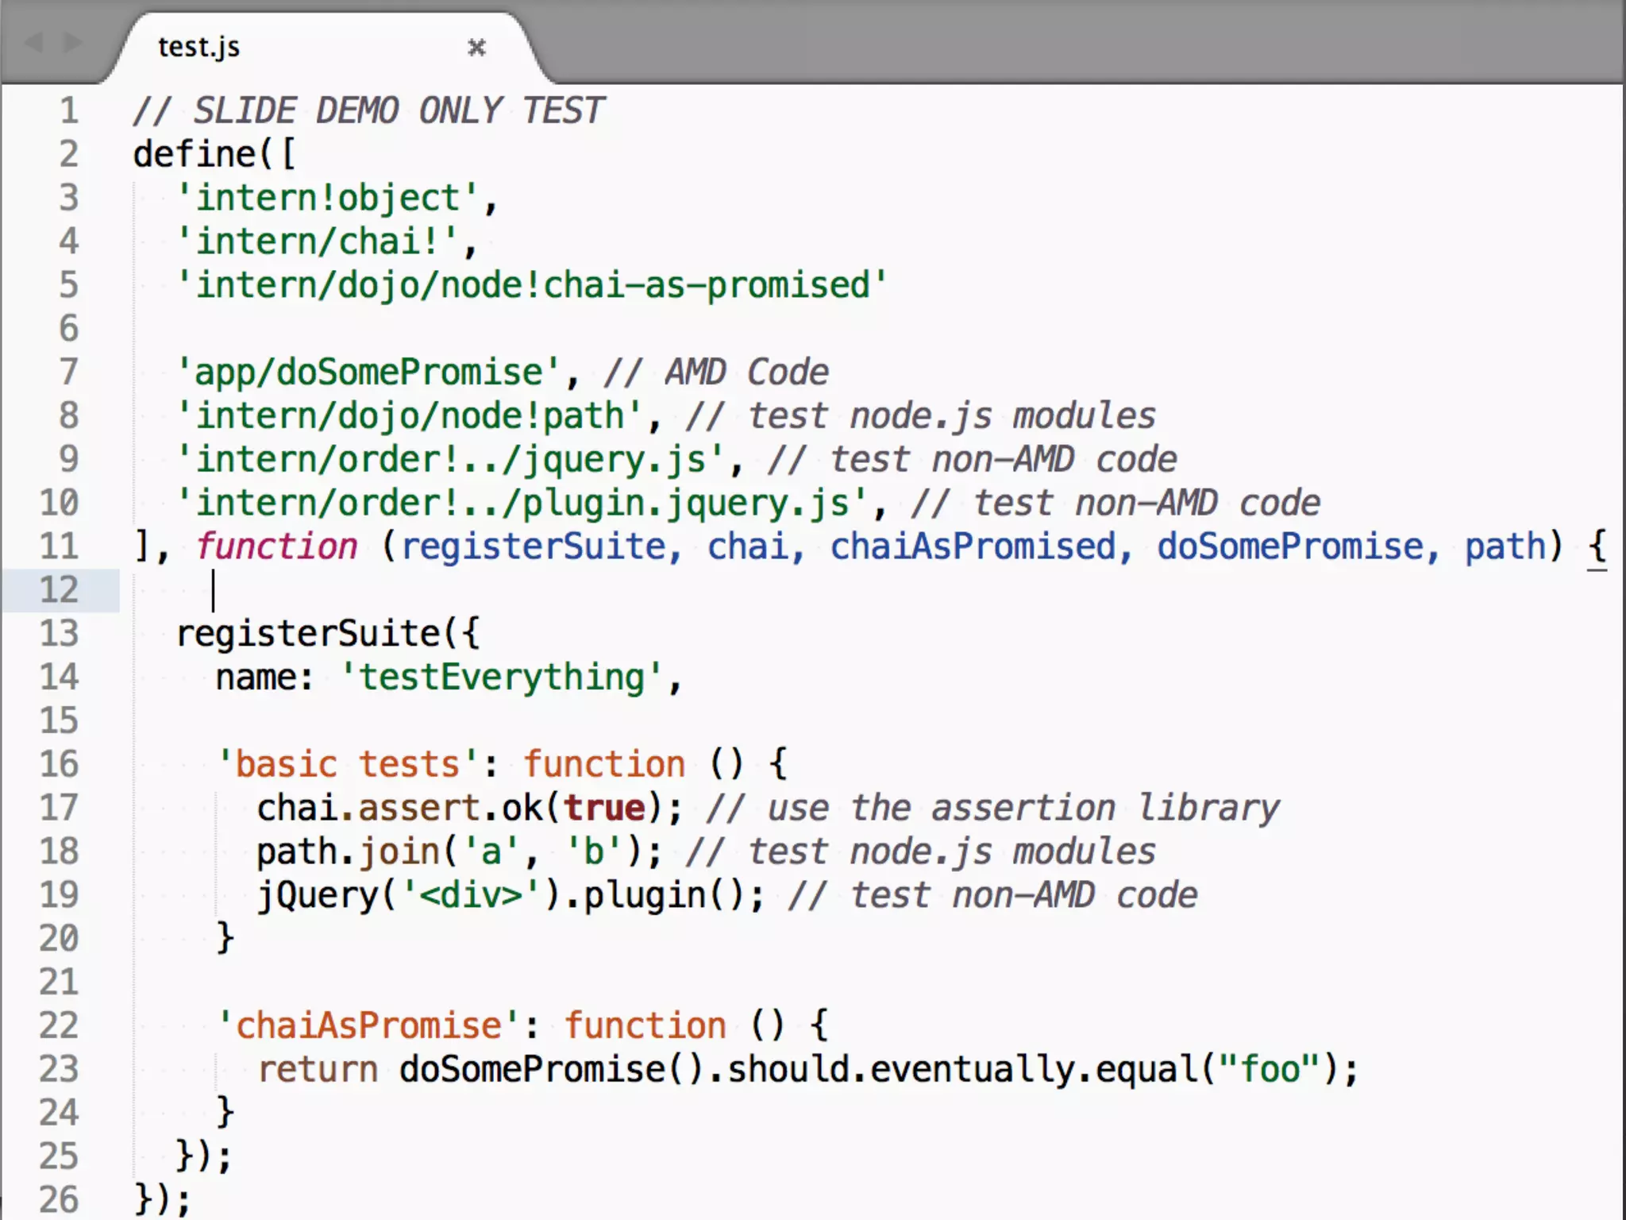The width and height of the screenshot is (1626, 1220).
Task: Click the 'basic tests' key string
Action: (x=348, y=764)
